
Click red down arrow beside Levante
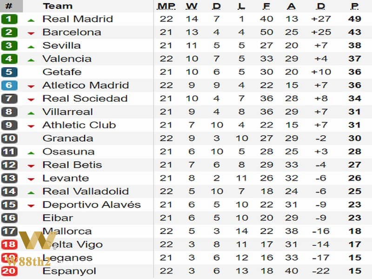tap(31, 179)
